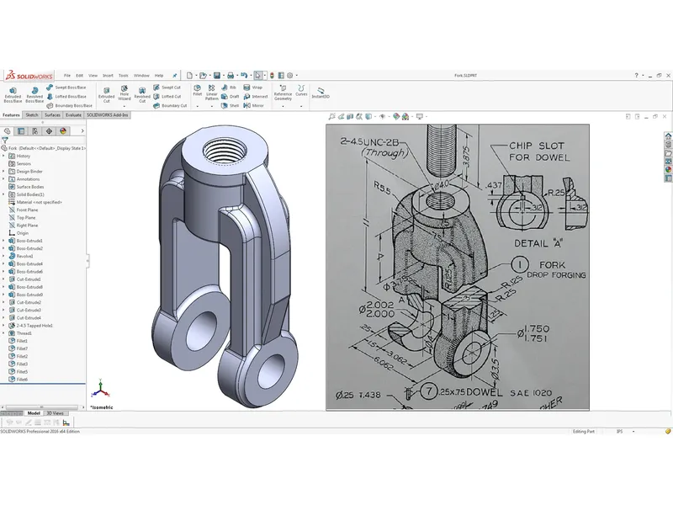Toggle Instant3D mode
The width and height of the screenshot is (673, 505).
320,91
